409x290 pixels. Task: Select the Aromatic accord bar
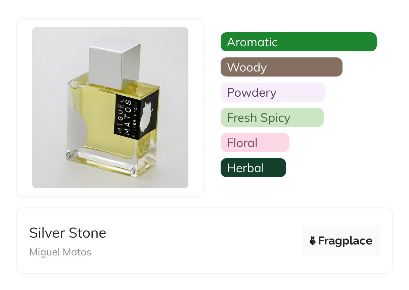click(298, 42)
